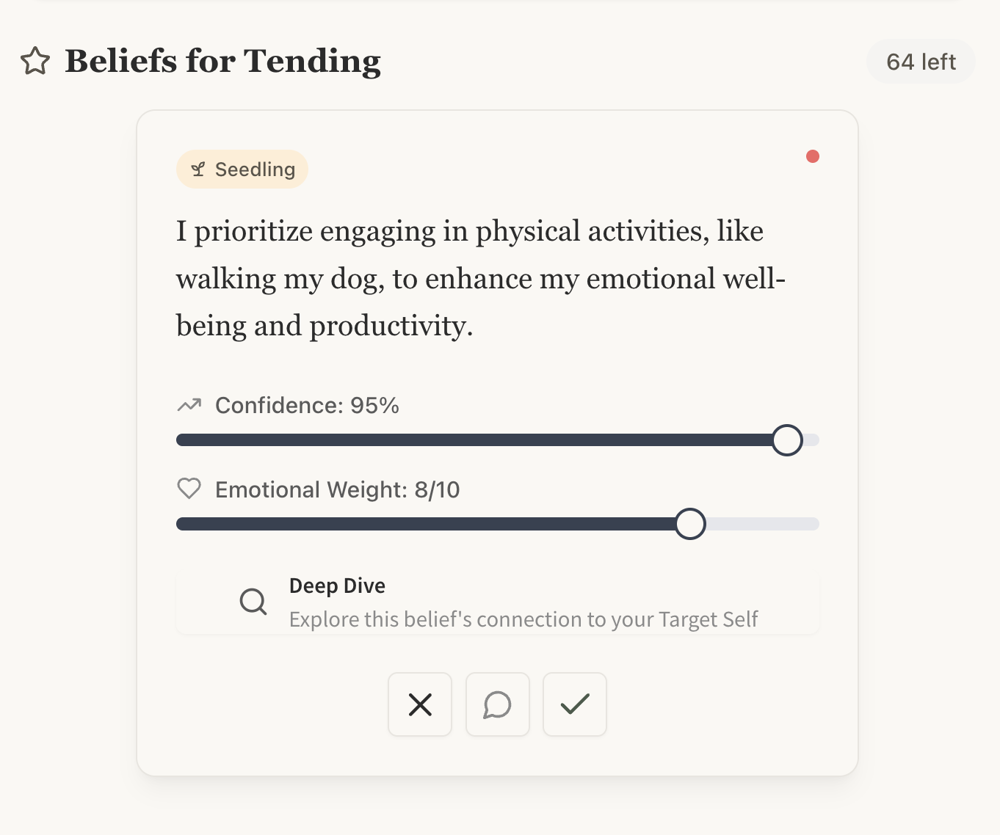
Task: Click the trending arrow icon next to Confidence
Action: [189, 405]
